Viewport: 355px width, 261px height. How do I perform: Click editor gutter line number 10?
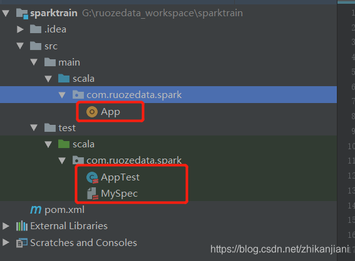pos(351,146)
